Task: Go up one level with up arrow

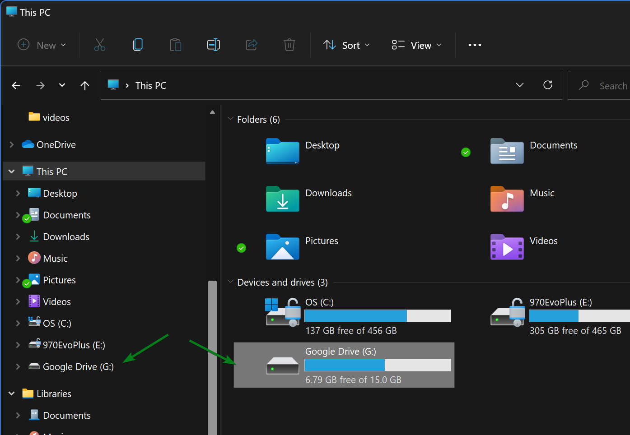Action: coord(85,85)
